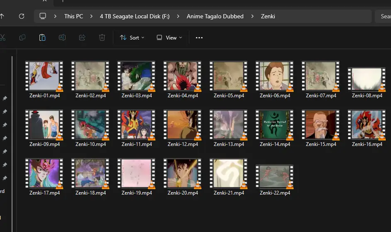
Task: Click the Copy icon in the toolbar
Action: pyautogui.click(x=22, y=37)
